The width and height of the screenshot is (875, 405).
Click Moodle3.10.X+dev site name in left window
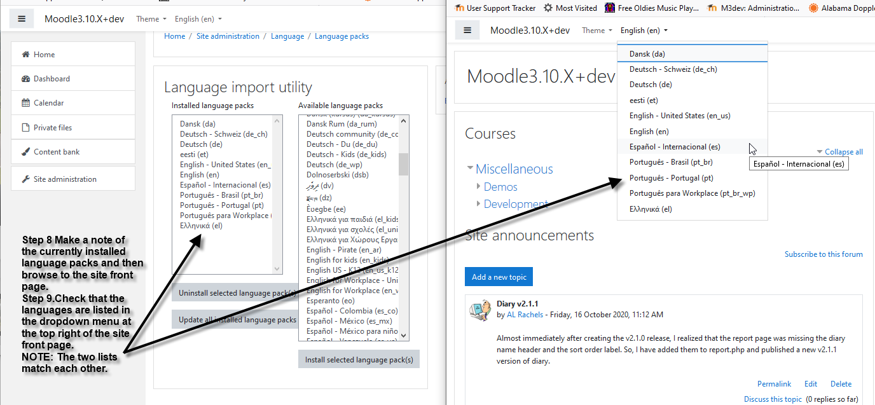point(84,19)
